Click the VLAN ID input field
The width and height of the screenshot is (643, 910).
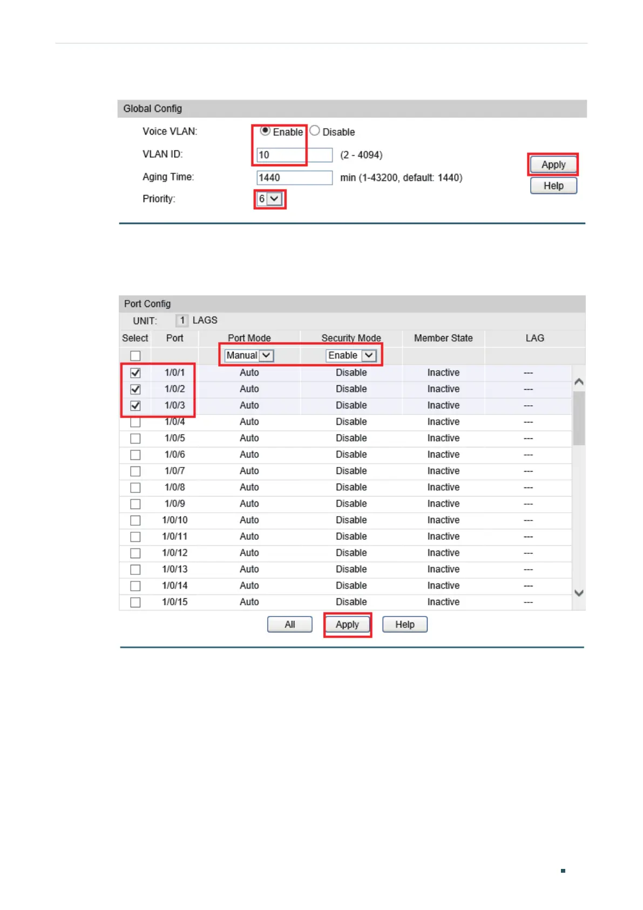click(x=294, y=155)
